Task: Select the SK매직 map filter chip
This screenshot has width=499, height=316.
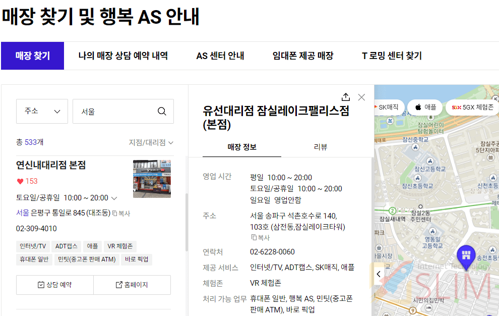Action: (x=389, y=107)
